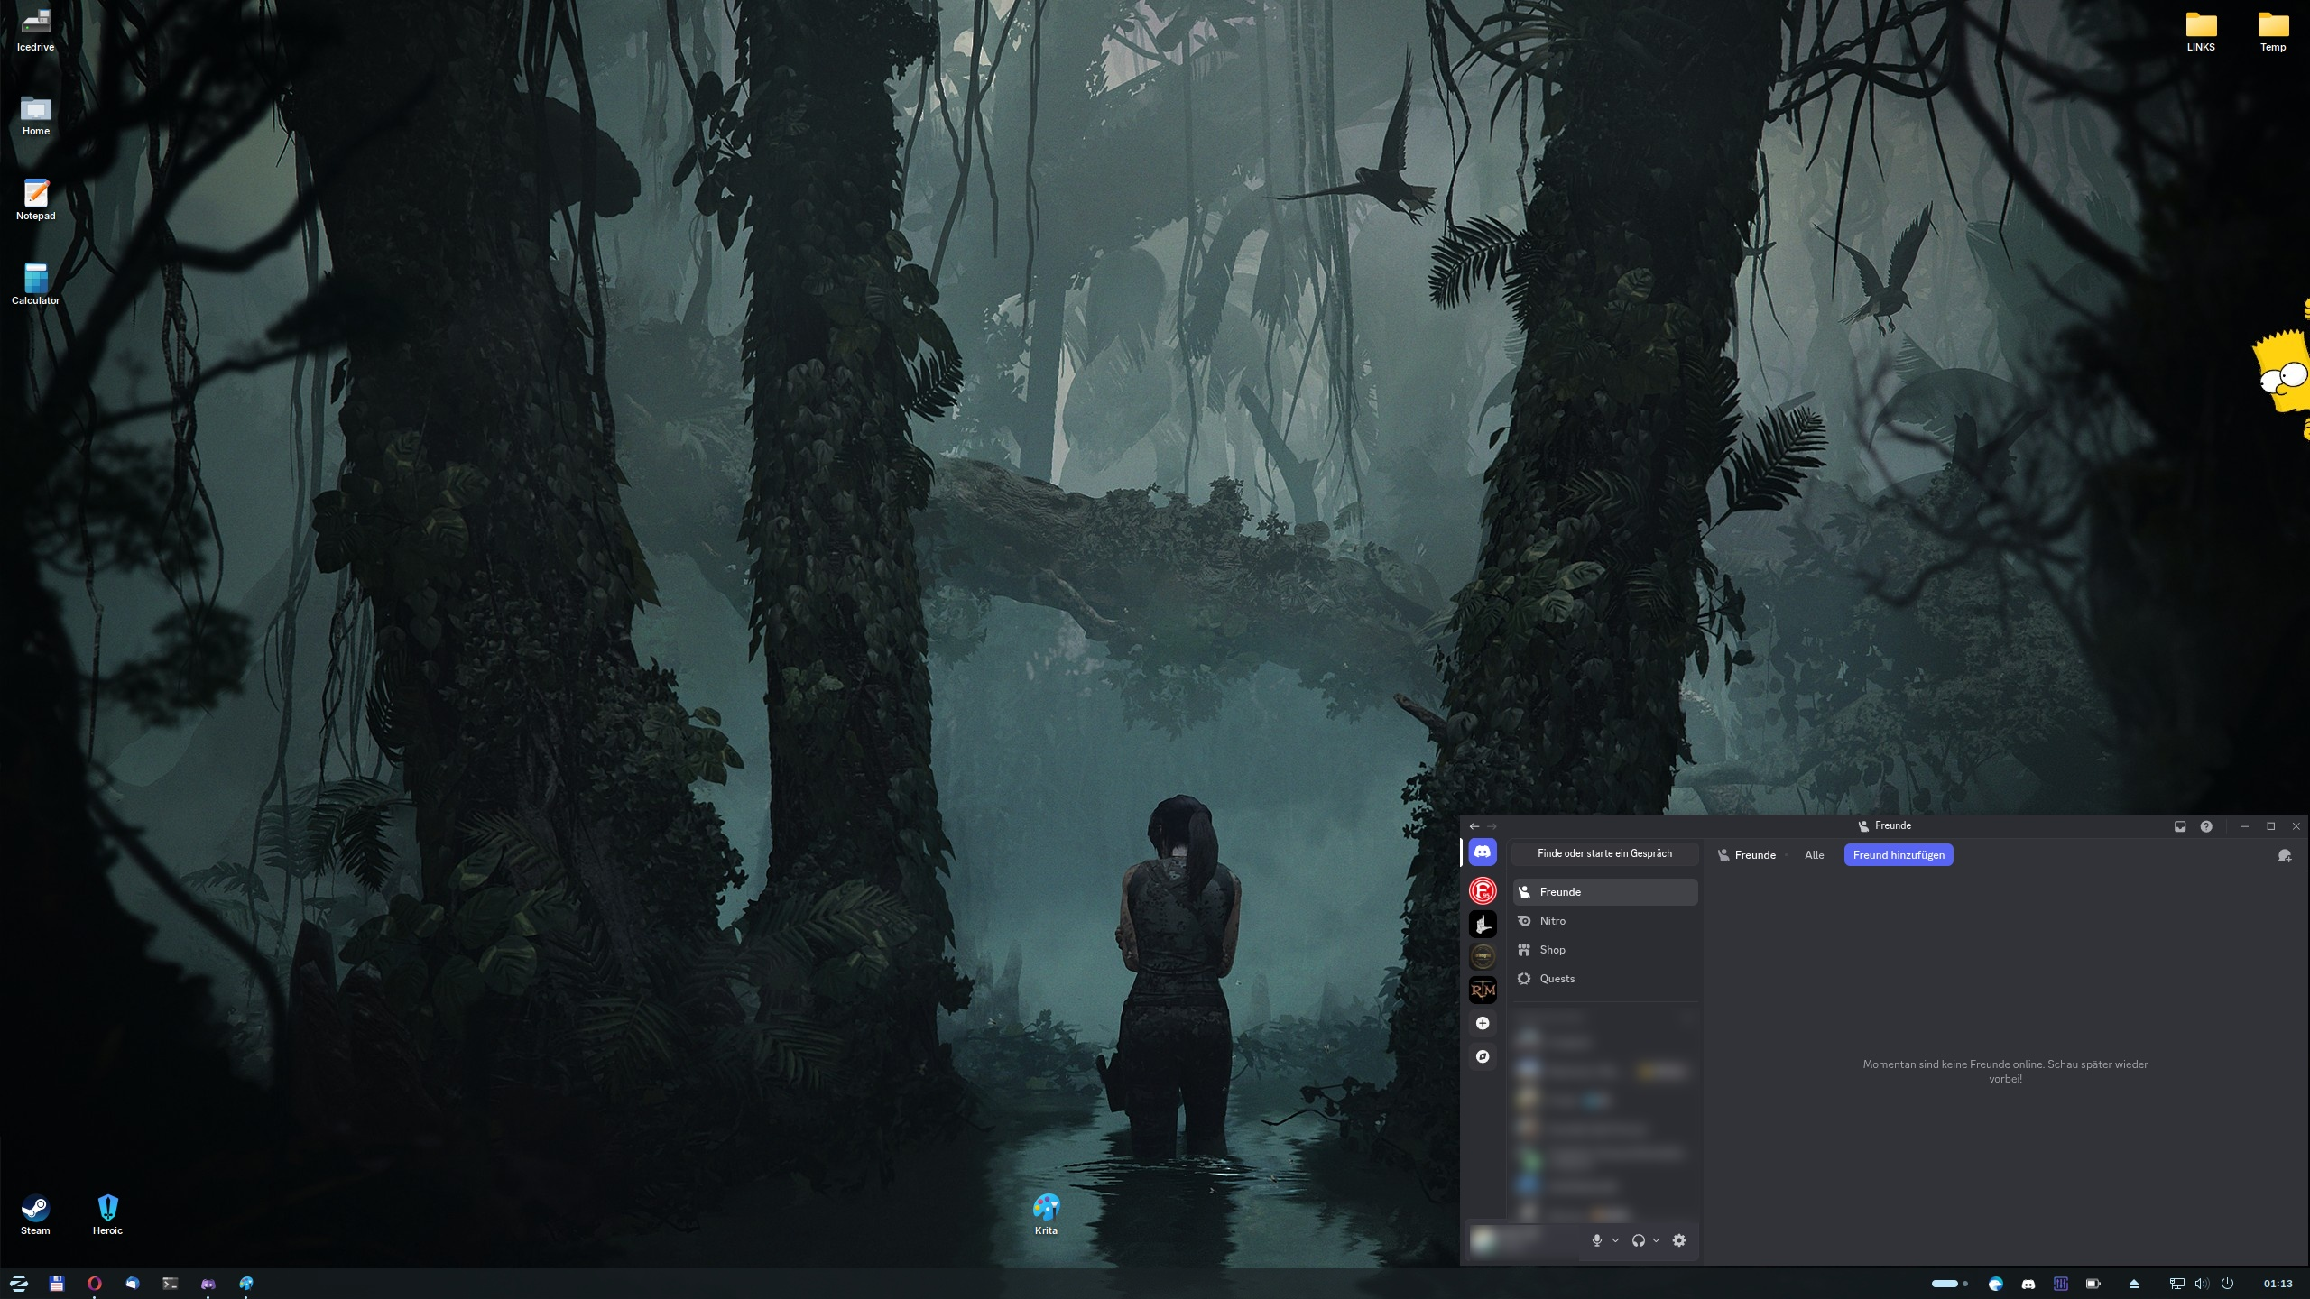Image resolution: width=2310 pixels, height=1299 pixels.
Task: Create a new group DM icon
Action: [2285, 855]
